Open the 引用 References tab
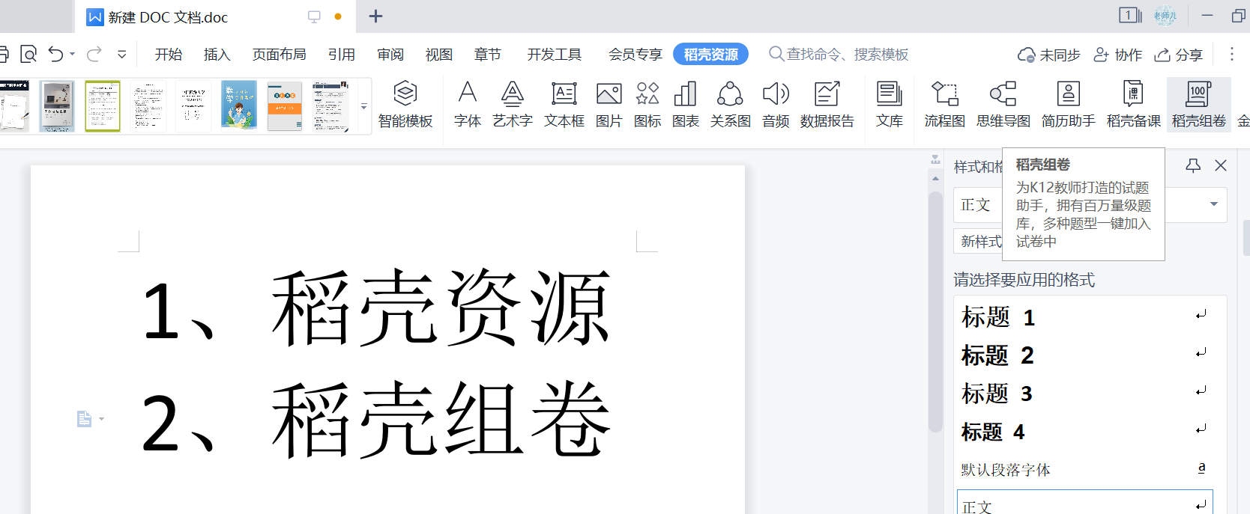Screen dimensions: 1250x514 [x=341, y=55]
